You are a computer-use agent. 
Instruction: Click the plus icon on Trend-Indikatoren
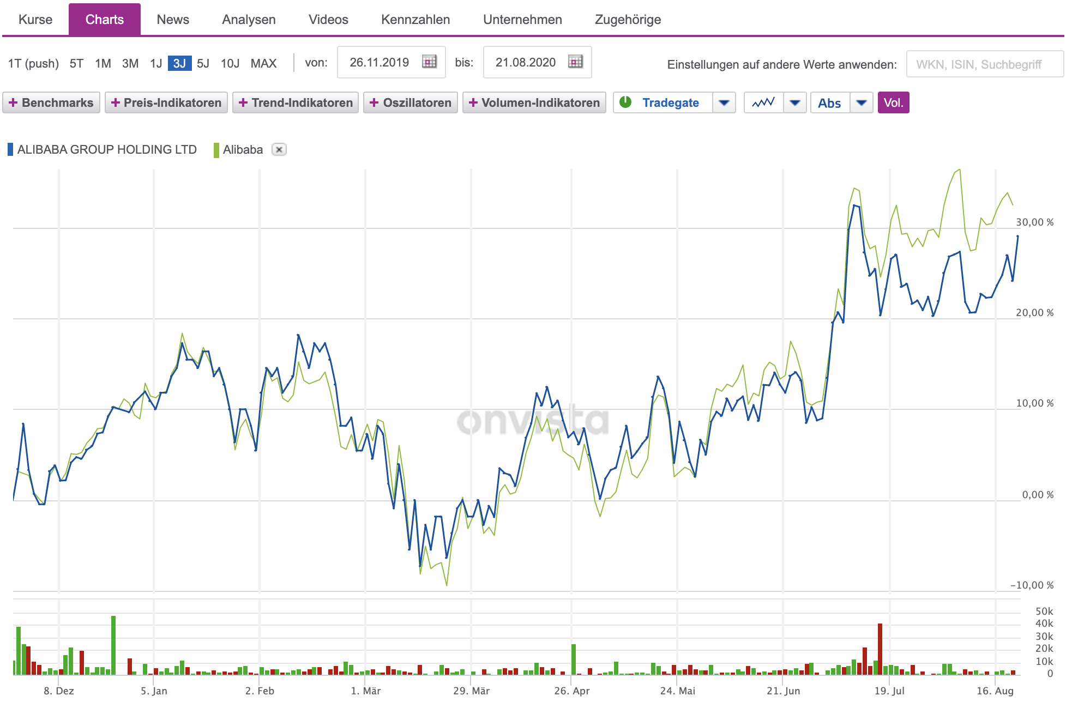pos(243,102)
